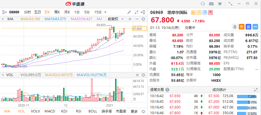Expand chart to fullscreen view
This screenshot has height=115, width=261.
coord(136,12)
